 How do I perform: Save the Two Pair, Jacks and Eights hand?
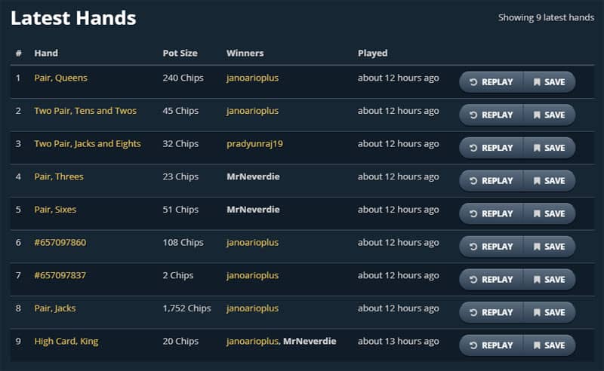[x=550, y=148]
